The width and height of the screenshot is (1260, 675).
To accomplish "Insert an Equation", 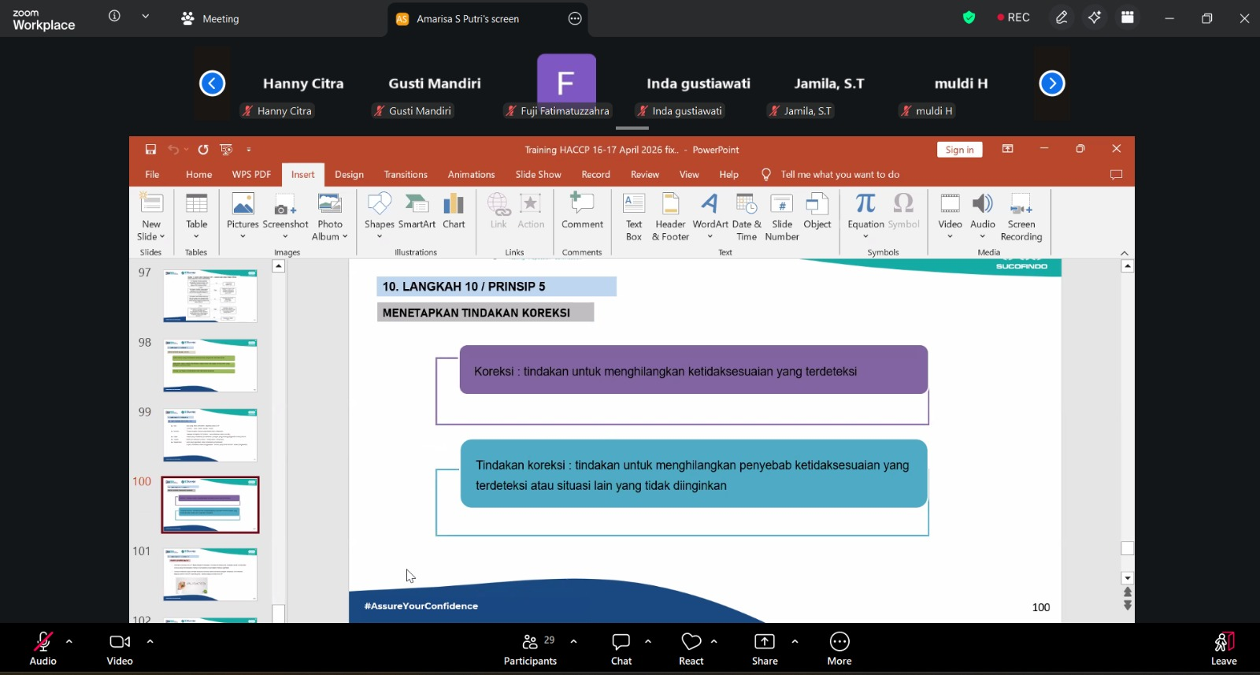I will (x=865, y=217).
